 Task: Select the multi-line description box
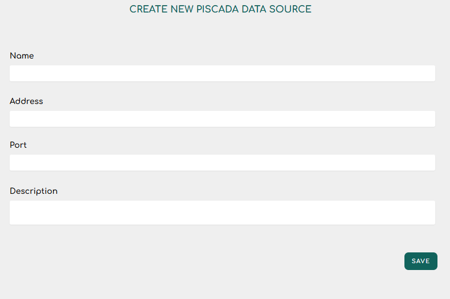pos(222,213)
